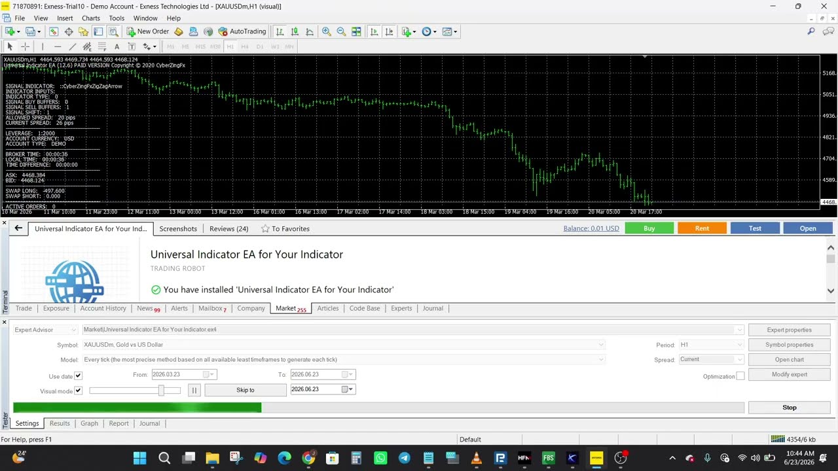Select the Cursor arrow tool
The width and height of the screenshot is (838, 471).
pyautogui.click(x=10, y=46)
